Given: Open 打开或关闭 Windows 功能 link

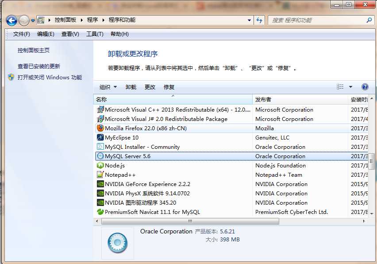Looking at the screenshot, I should (x=50, y=78).
